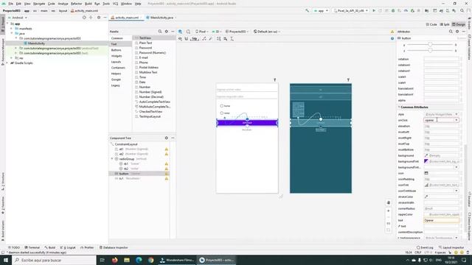Viewport: 472px width, 265px height.
Task: Open the File menu
Action: point(10,4)
